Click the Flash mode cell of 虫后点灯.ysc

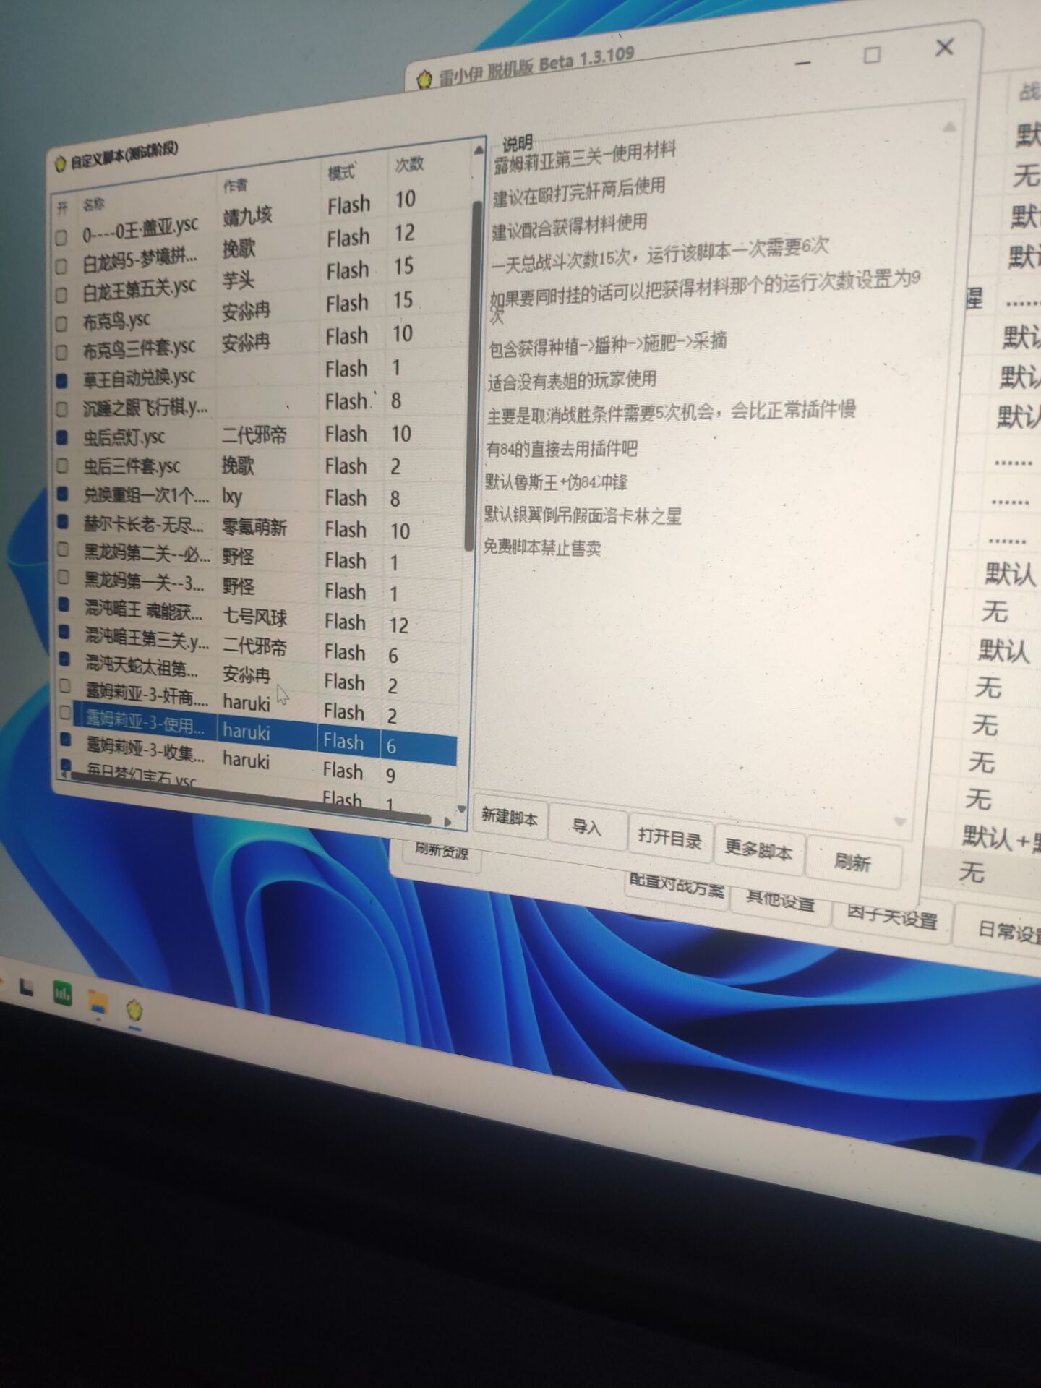tap(346, 434)
